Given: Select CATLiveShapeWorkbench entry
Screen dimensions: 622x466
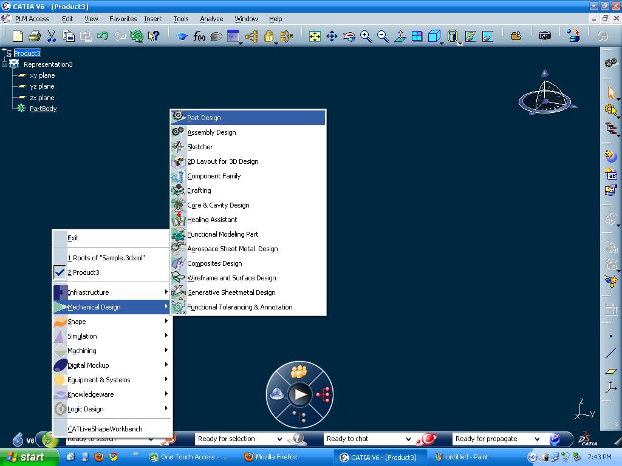Looking at the screenshot, I should 111,429.
